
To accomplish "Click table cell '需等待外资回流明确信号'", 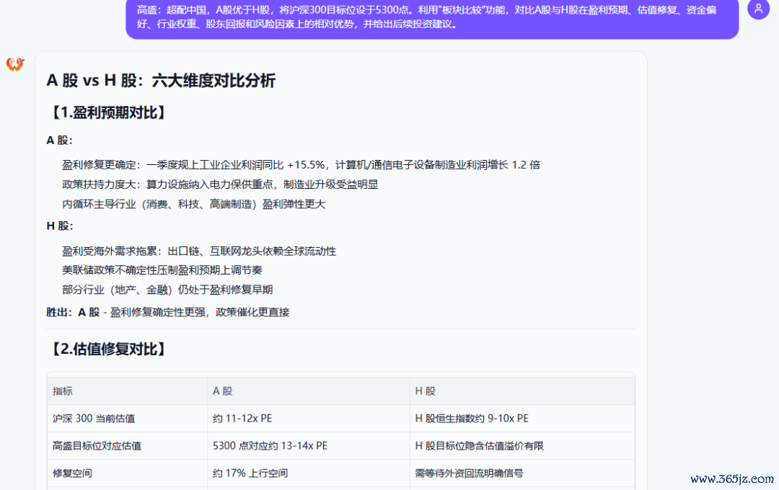I will 522,473.
